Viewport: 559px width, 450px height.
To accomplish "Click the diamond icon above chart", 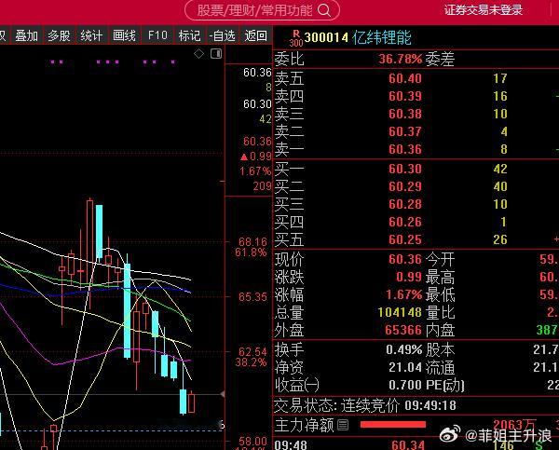I will point(198,54).
